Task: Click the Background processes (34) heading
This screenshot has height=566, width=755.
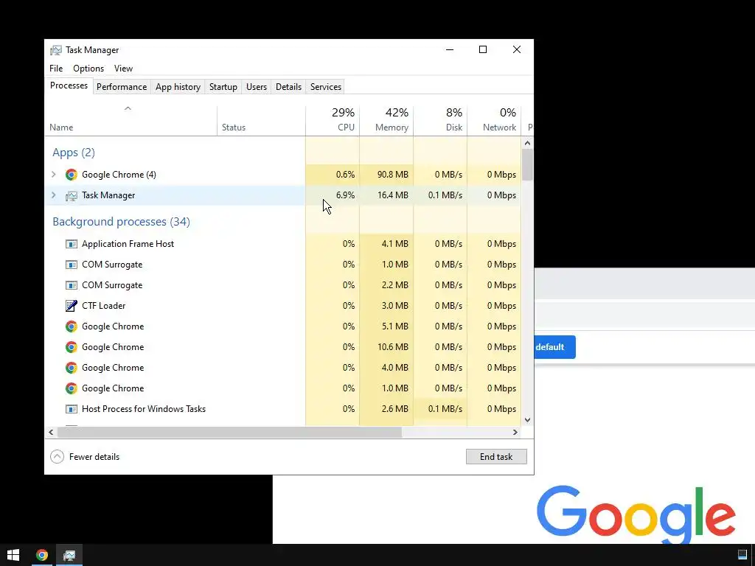Action: point(122,222)
